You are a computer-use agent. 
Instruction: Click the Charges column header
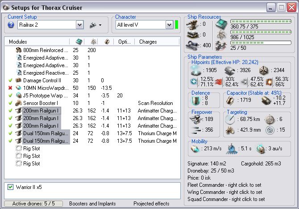[x=148, y=42]
